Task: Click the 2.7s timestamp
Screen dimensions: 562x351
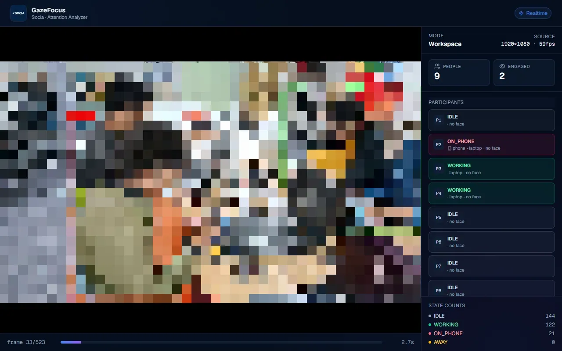Action: [x=407, y=342]
